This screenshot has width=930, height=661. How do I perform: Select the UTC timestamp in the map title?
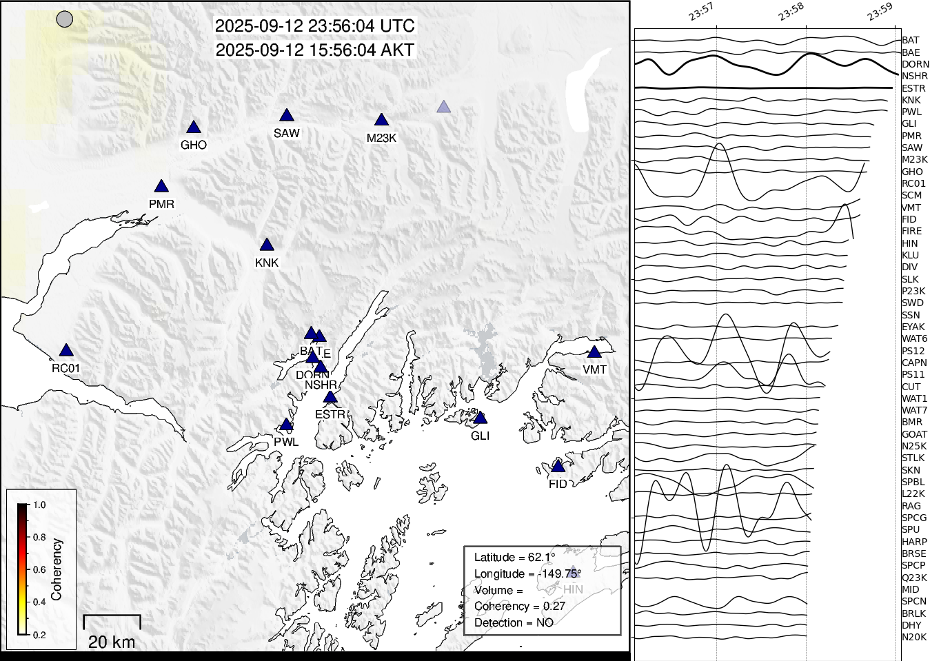(x=315, y=26)
